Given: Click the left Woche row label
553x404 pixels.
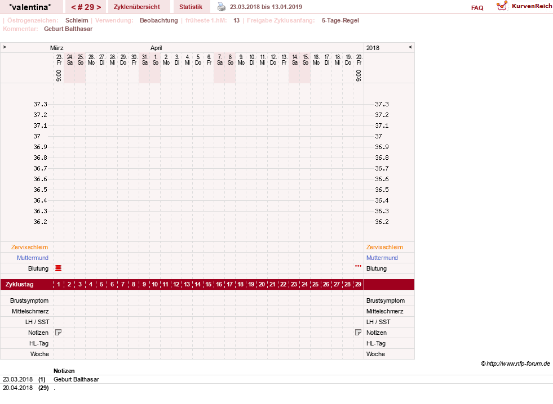Looking at the screenshot, I should (39, 354).
